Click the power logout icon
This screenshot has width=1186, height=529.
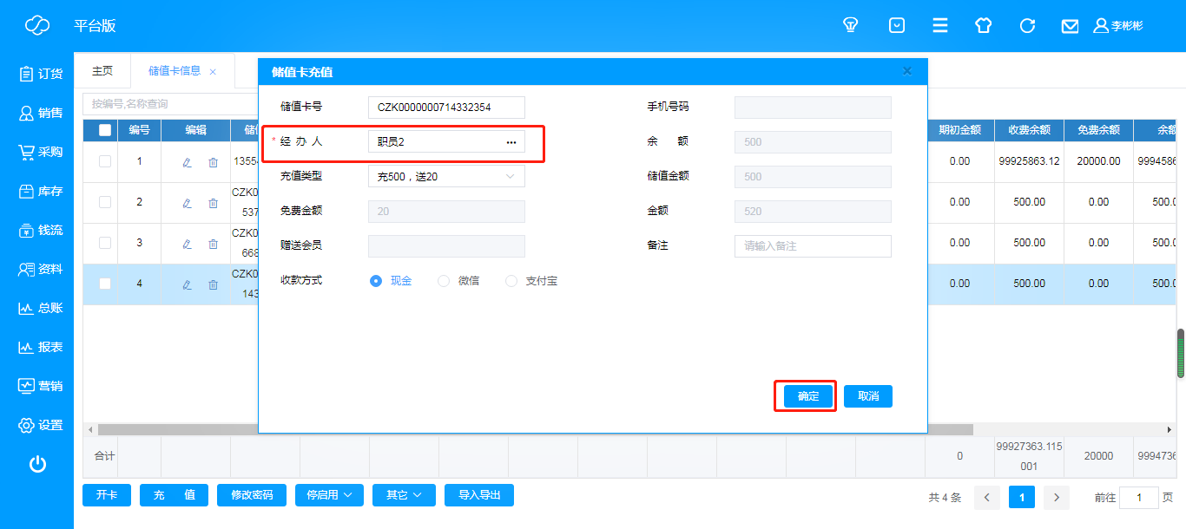(x=37, y=464)
